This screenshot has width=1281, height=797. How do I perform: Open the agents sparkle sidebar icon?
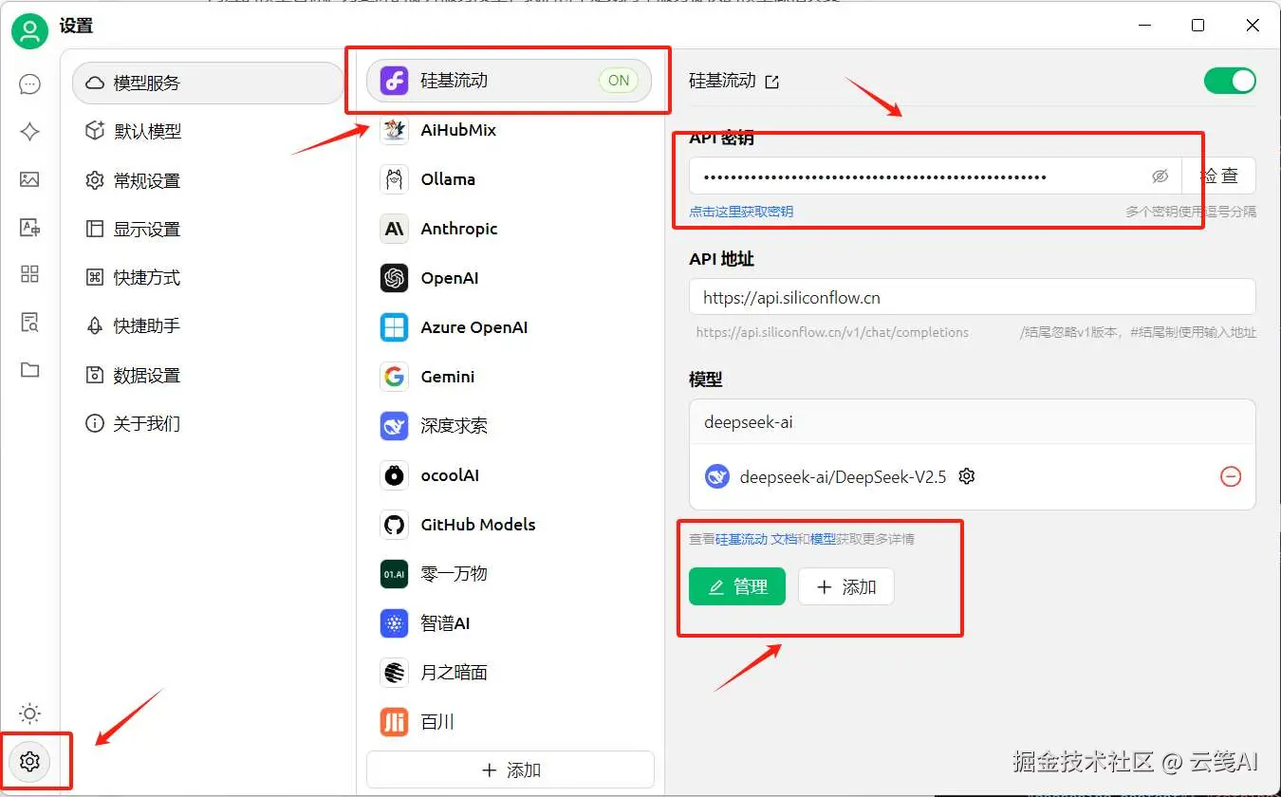click(29, 132)
